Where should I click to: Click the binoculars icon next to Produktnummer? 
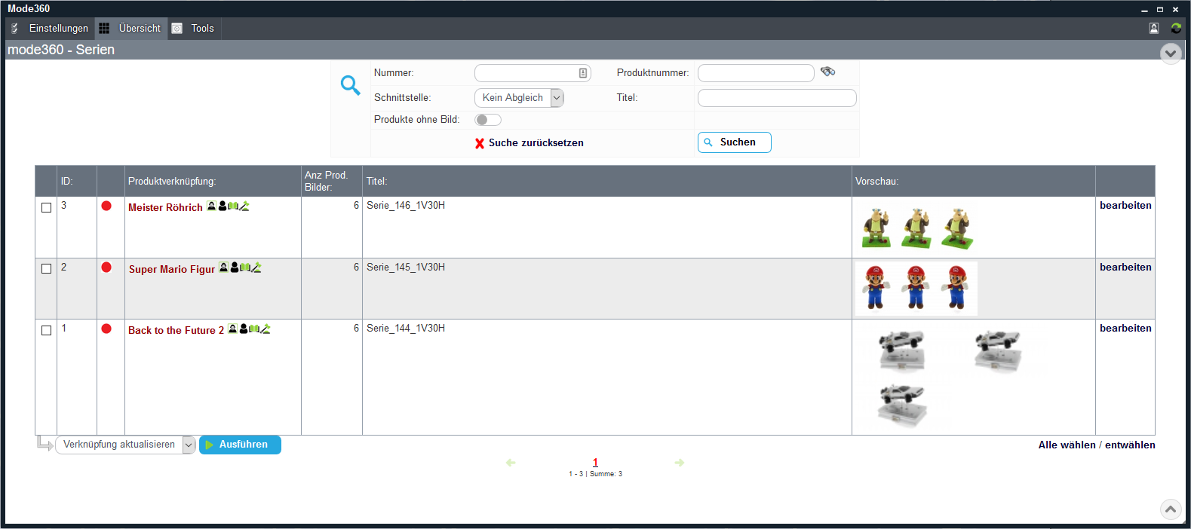pos(828,72)
